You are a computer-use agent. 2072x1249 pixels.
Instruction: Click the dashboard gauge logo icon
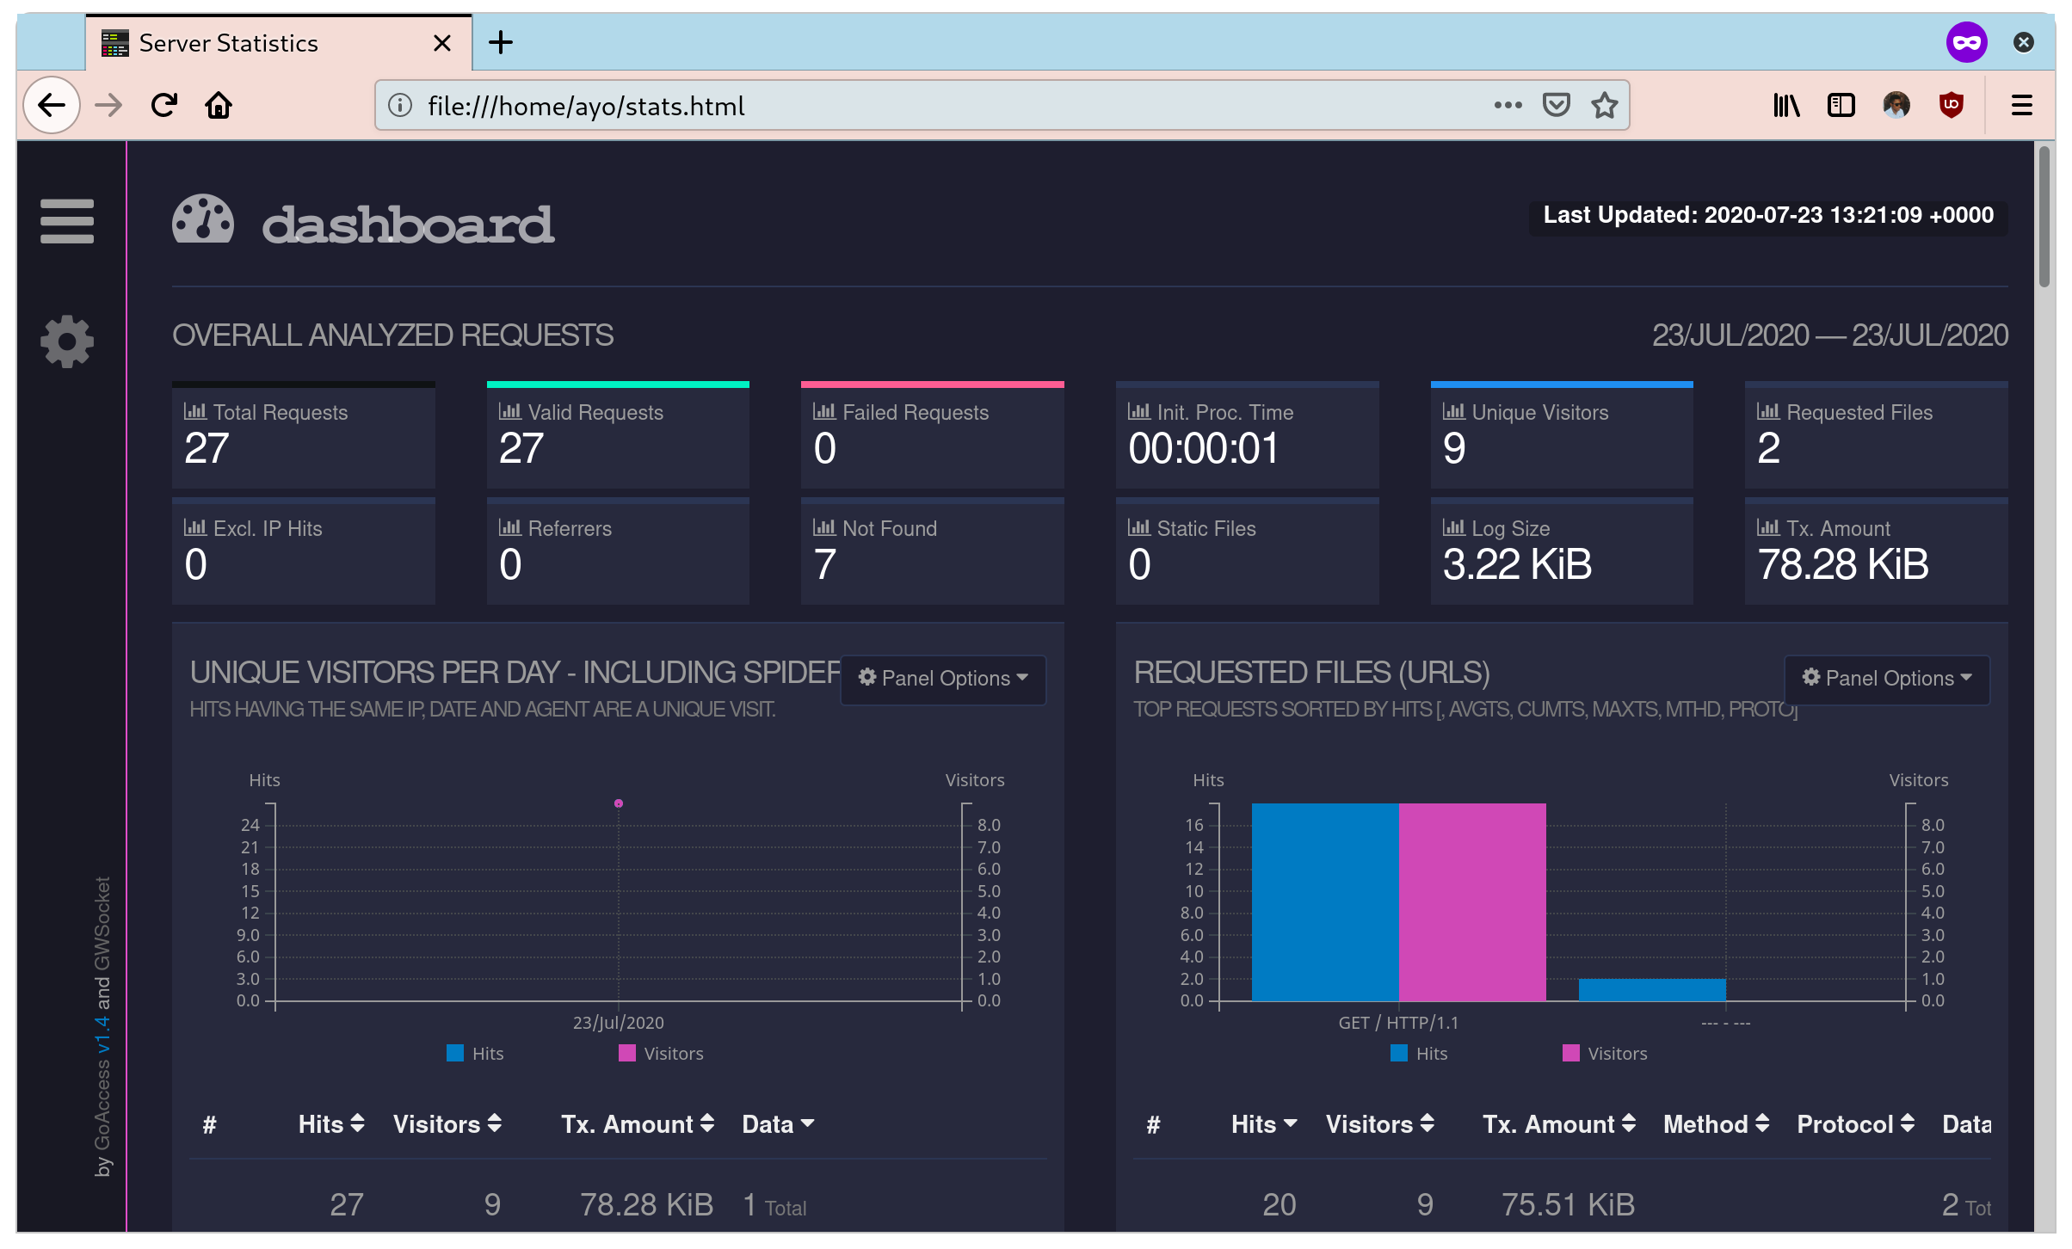pos(203,220)
